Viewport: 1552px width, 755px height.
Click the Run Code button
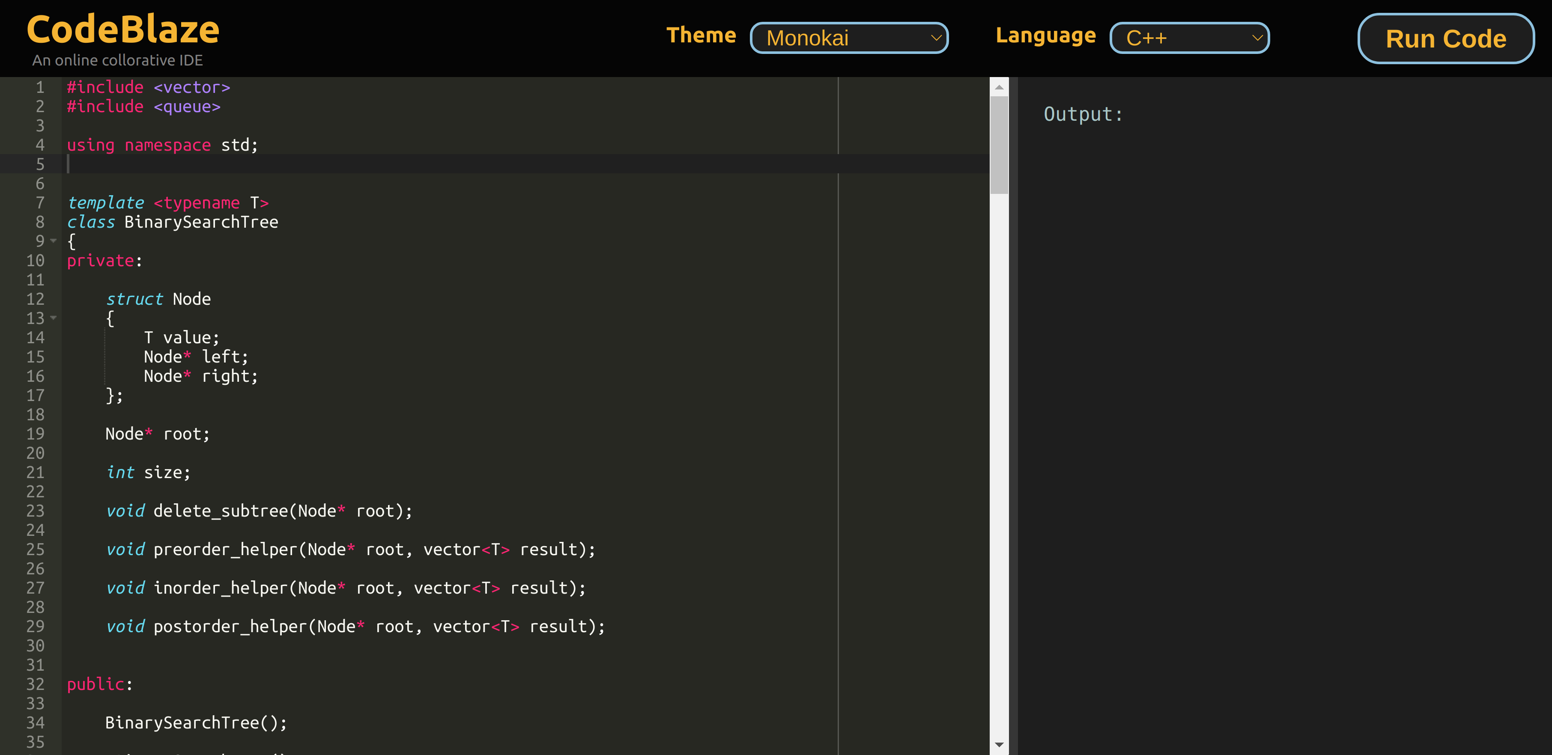click(1446, 39)
